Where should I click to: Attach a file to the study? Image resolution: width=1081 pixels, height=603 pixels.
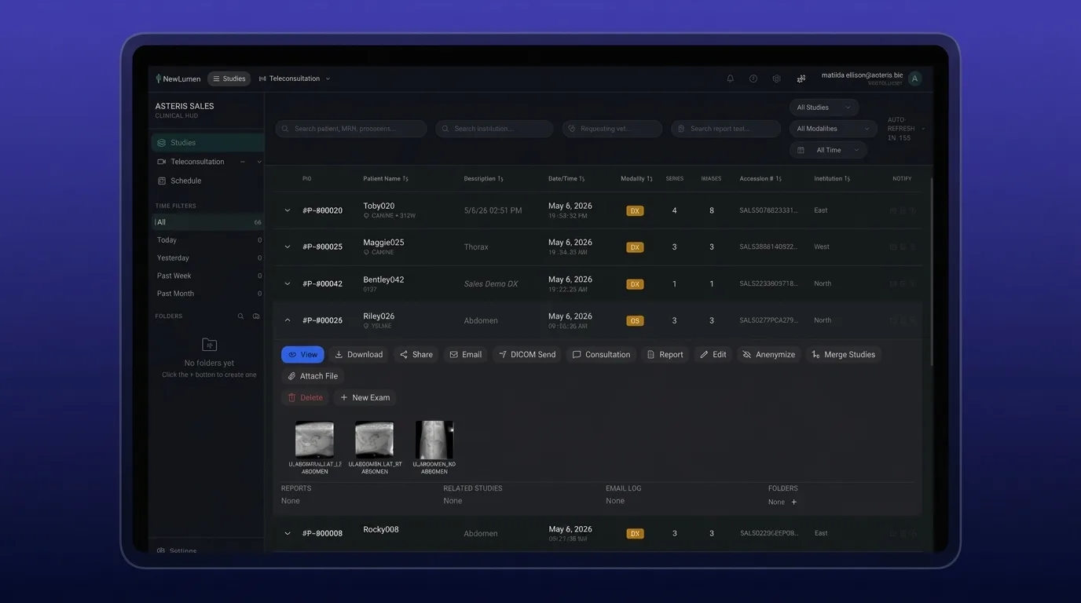click(x=313, y=376)
